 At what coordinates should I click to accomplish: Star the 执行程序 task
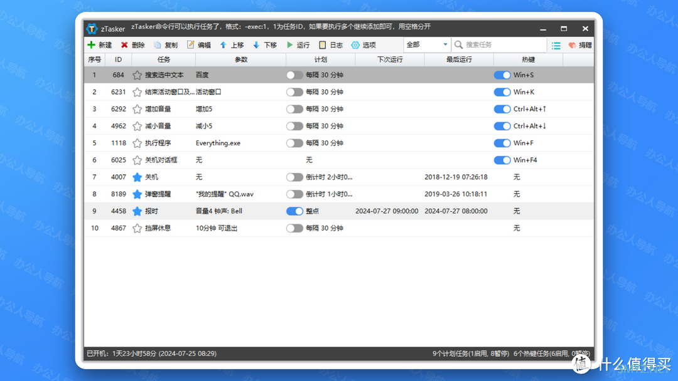pos(137,144)
